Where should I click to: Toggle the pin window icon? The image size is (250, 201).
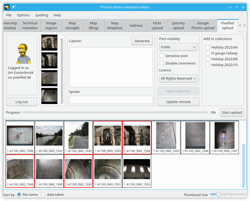pyautogui.click(x=14, y=7)
